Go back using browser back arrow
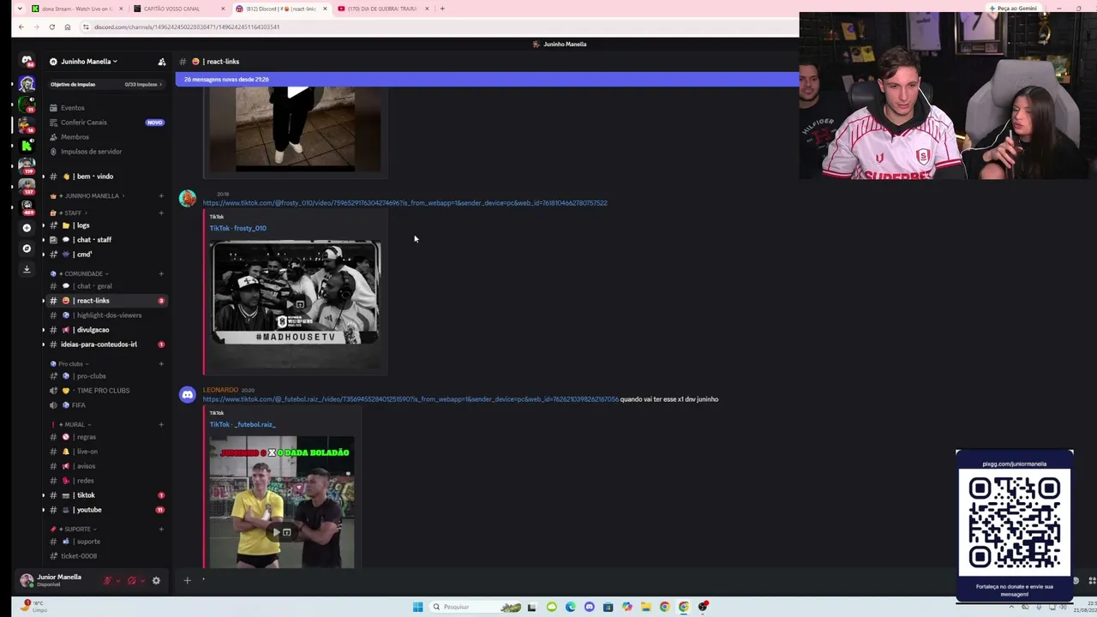Viewport: 1097px width, 617px height. 21,27
